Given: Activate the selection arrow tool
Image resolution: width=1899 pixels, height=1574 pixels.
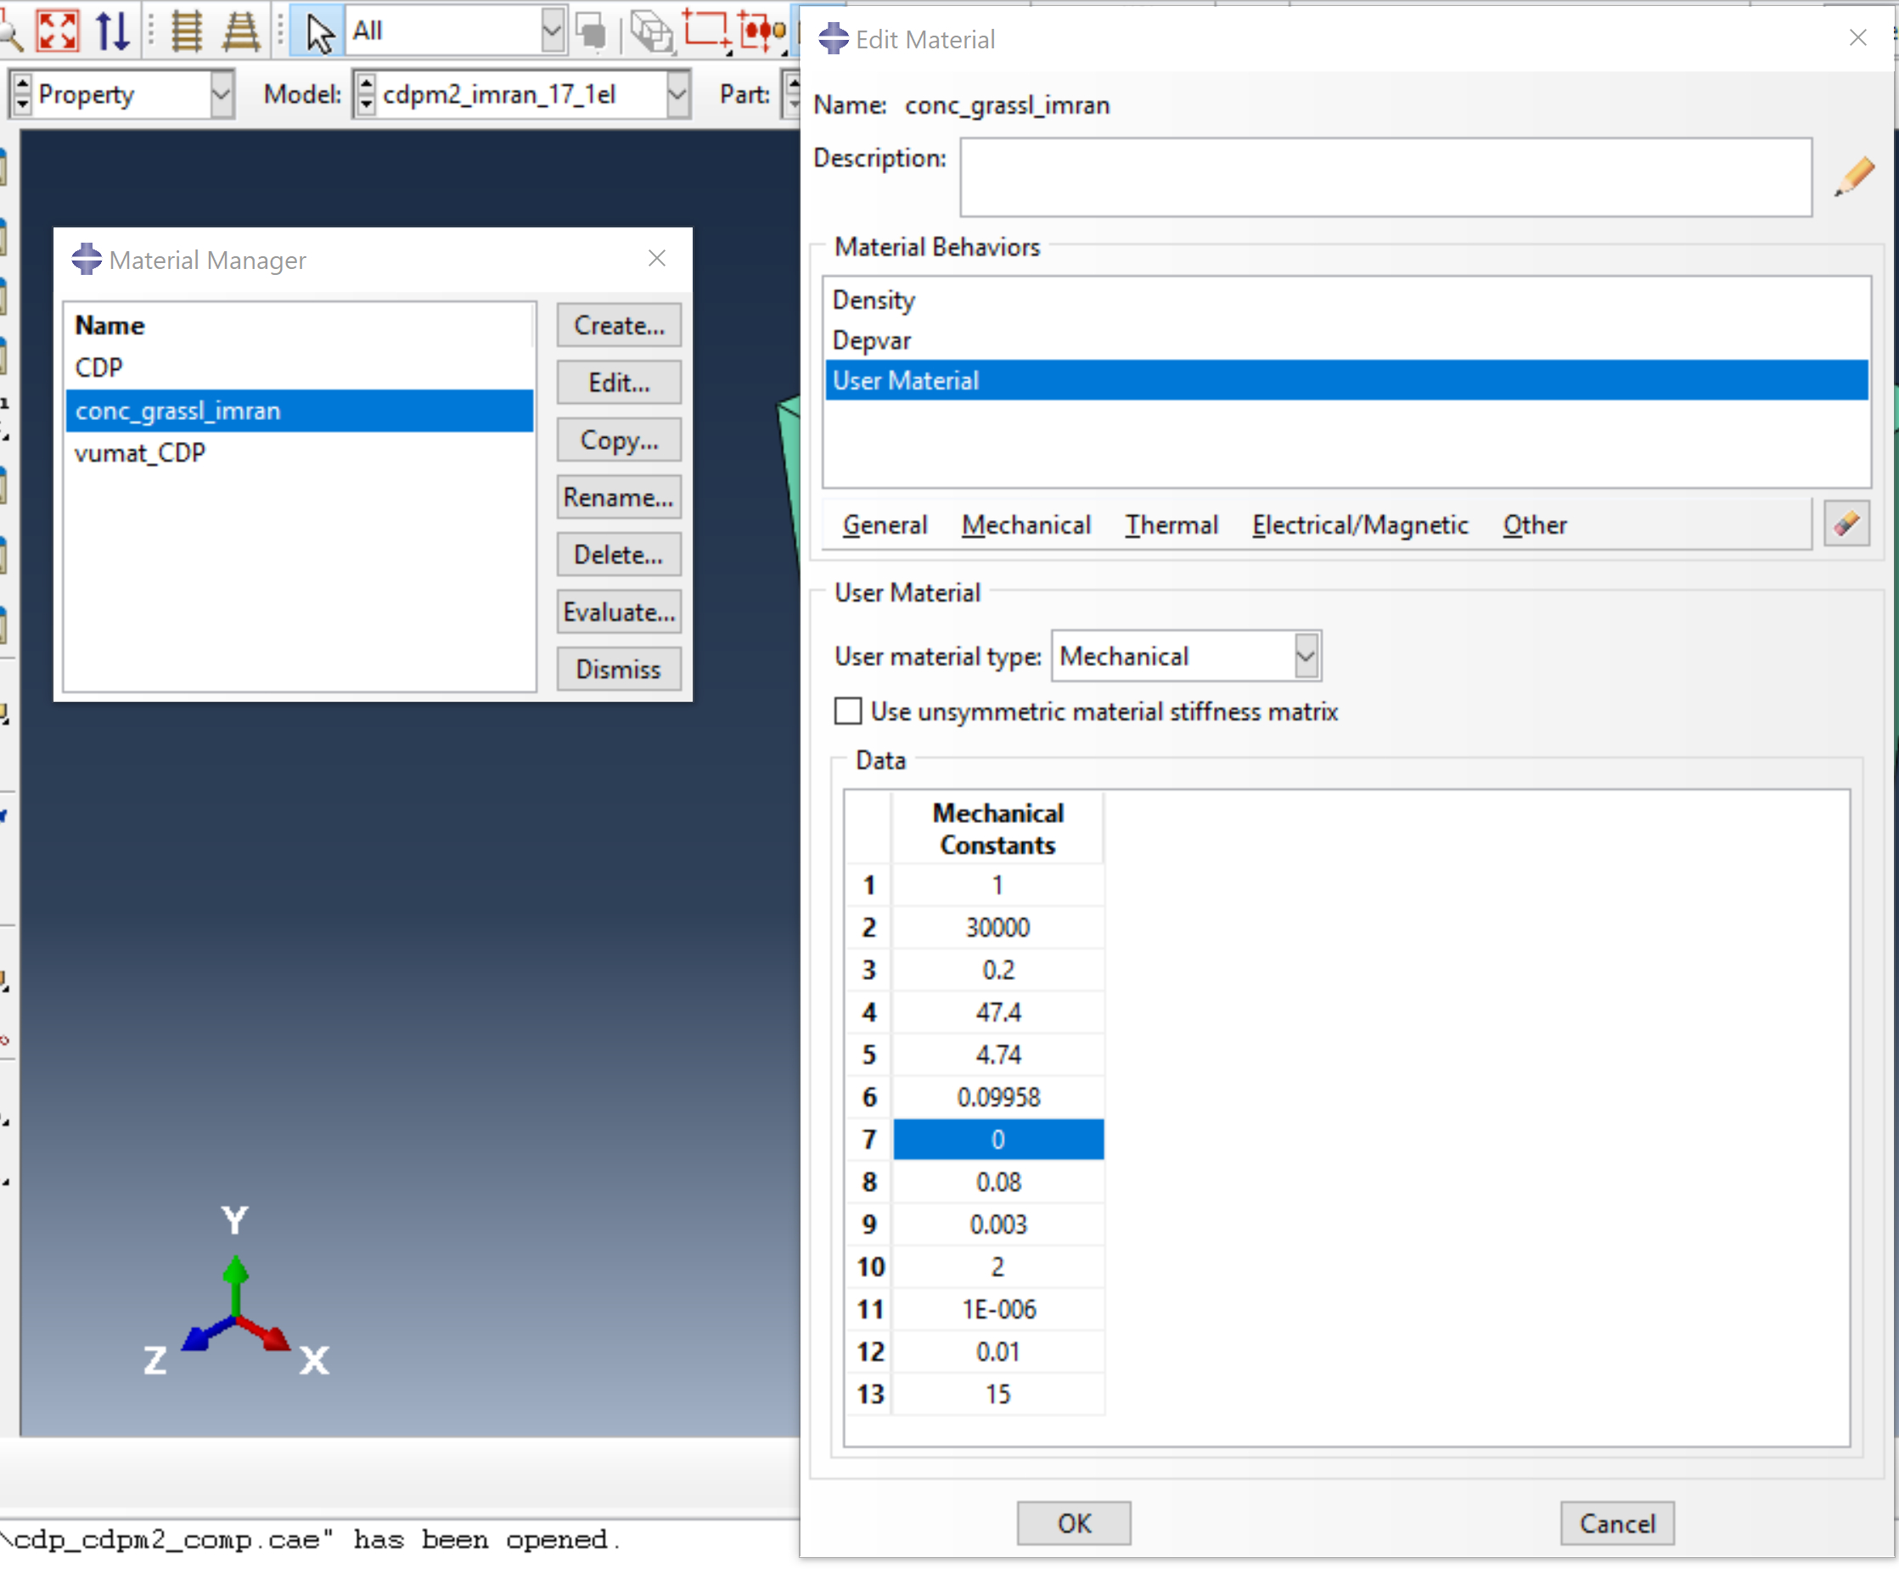Looking at the screenshot, I should coord(318,32).
